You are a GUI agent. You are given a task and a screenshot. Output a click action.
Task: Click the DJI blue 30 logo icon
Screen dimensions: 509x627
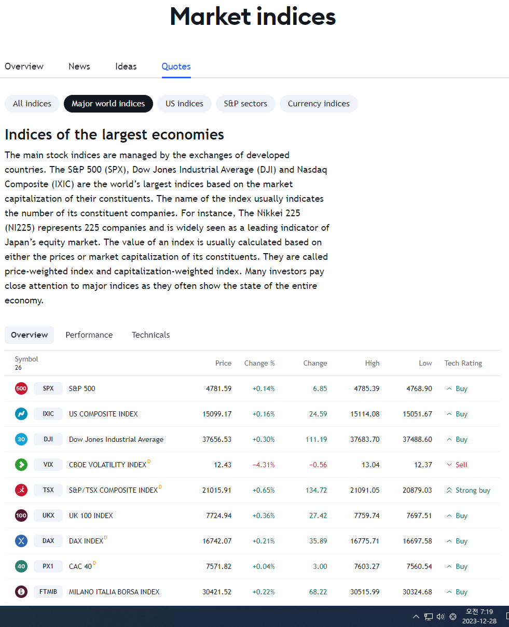21,439
